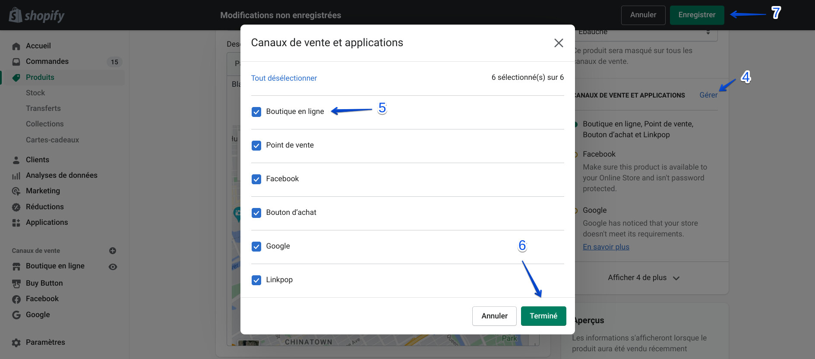The width and height of the screenshot is (815, 359).
Task: Add a sales channel with plus icon
Action: point(113,251)
